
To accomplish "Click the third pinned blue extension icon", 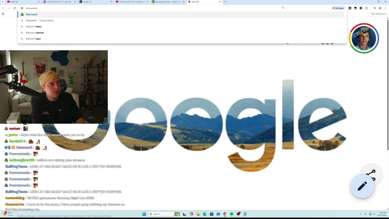I will click(x=361, y=8).
